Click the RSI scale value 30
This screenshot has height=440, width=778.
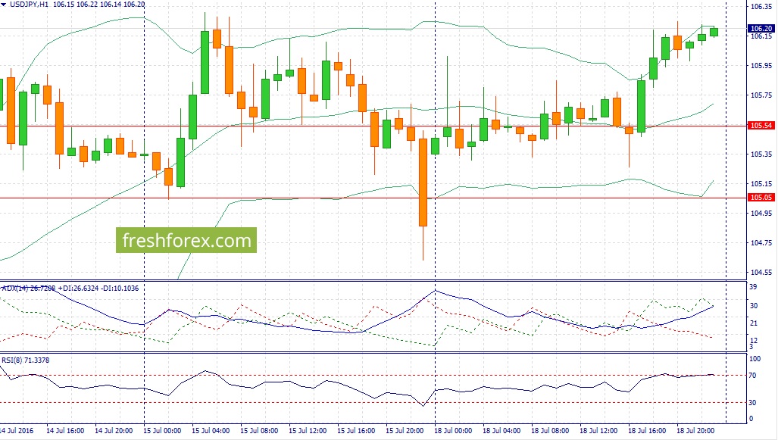click(x=753, y=402)
